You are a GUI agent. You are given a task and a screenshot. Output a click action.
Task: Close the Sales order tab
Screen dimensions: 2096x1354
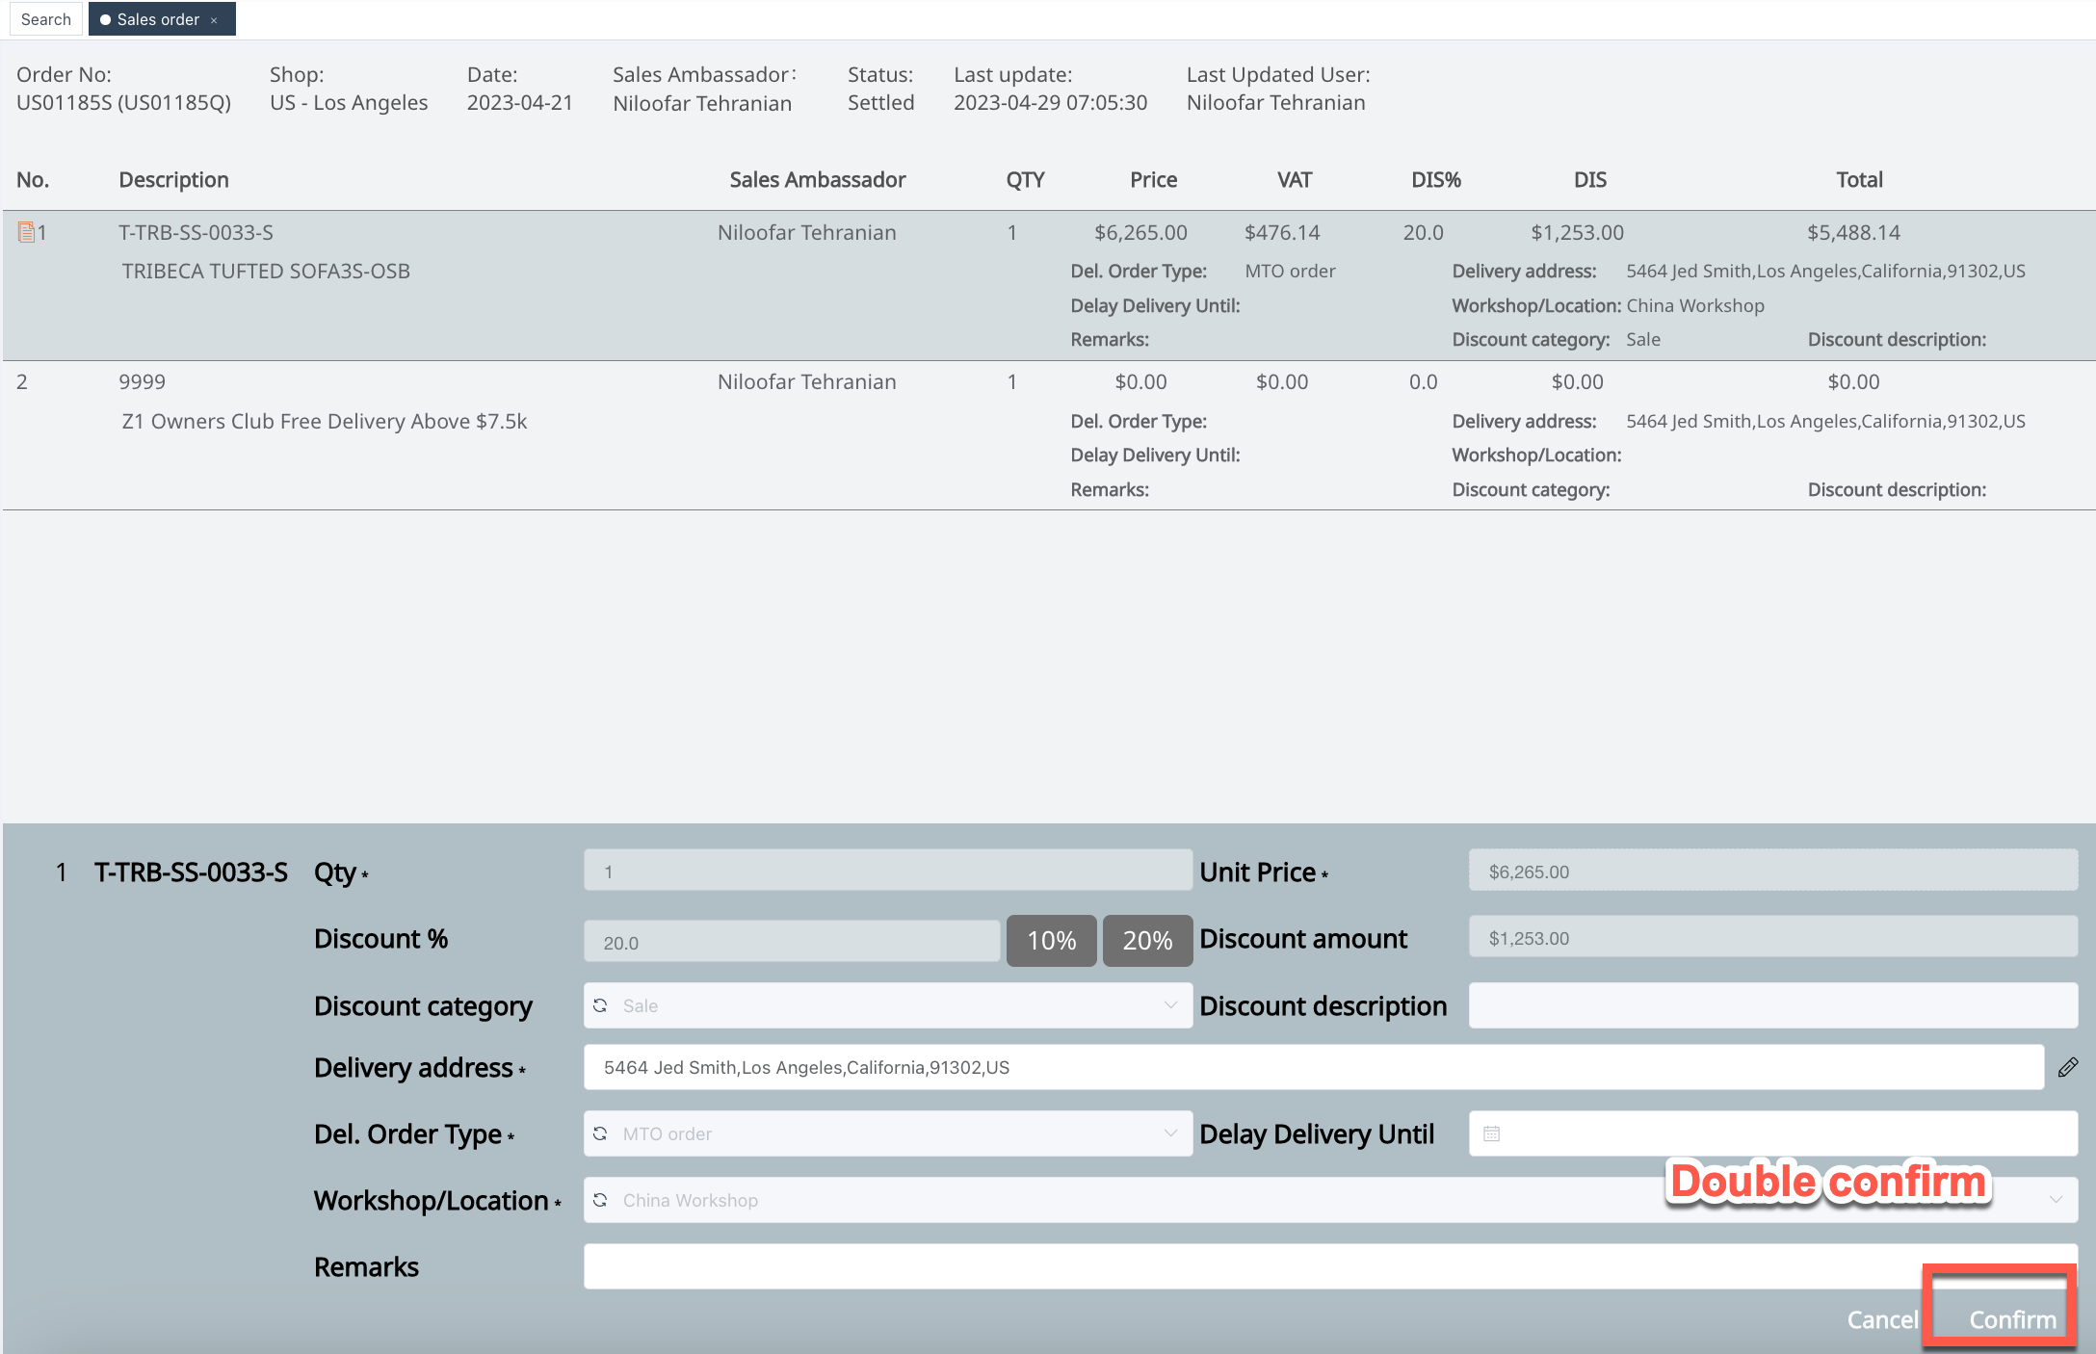point(214,20)
